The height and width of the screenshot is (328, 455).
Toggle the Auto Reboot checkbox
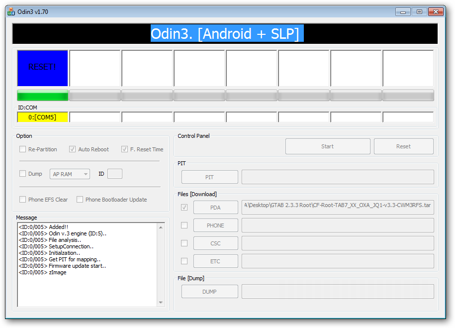click(73, 149)
